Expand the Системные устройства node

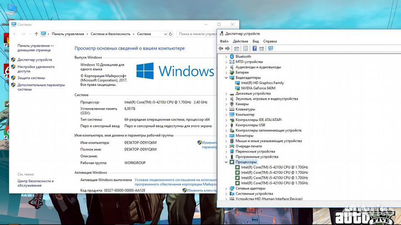pos(226,194)
